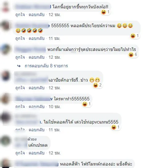This screenshot has width=148, height=168.
Task: Reply to เด้กเปรตต comment
Action: 37,153
